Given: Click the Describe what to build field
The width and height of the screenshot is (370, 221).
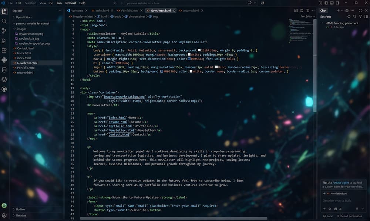Looking at the screenshot, I should 343,201.
